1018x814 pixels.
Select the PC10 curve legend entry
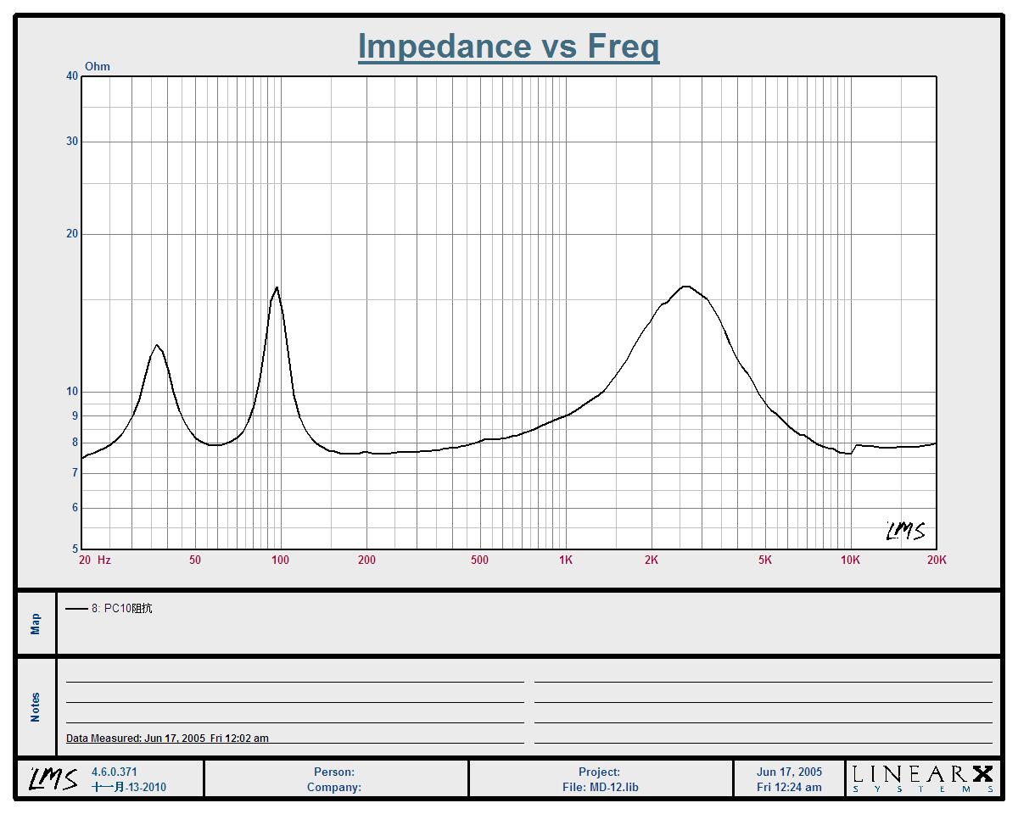coord(122,609)
